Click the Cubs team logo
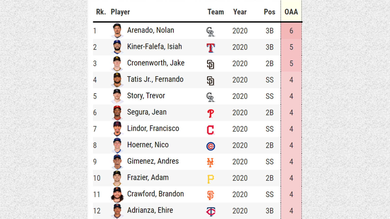390x219 pixels. pos(210,146)
